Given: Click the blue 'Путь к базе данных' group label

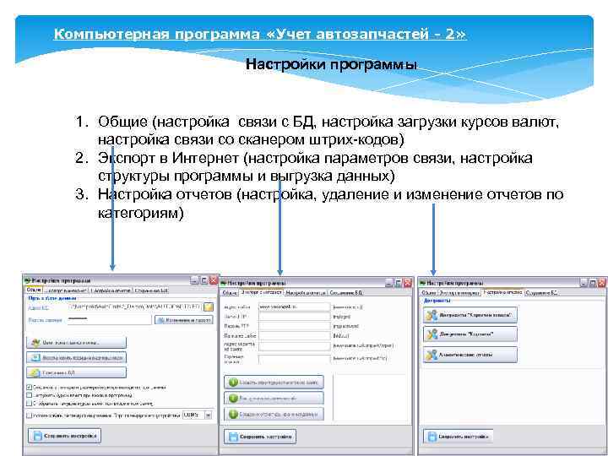Looking at the screenshot, I should click(52, 298).
